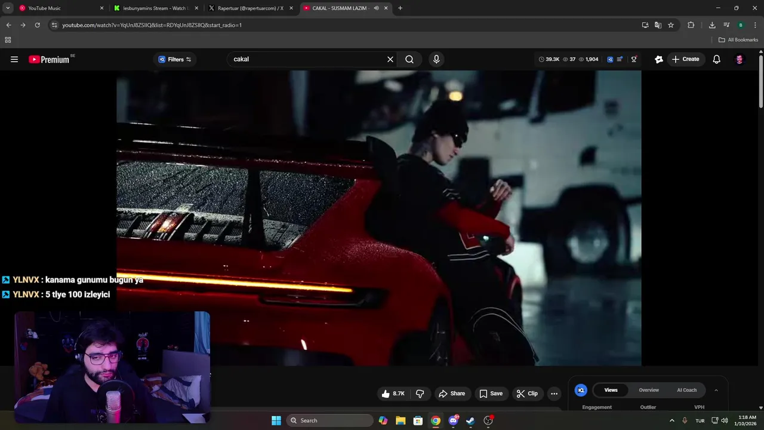Save the video to a playlist
Screen dimensions: 764x430
491,394
